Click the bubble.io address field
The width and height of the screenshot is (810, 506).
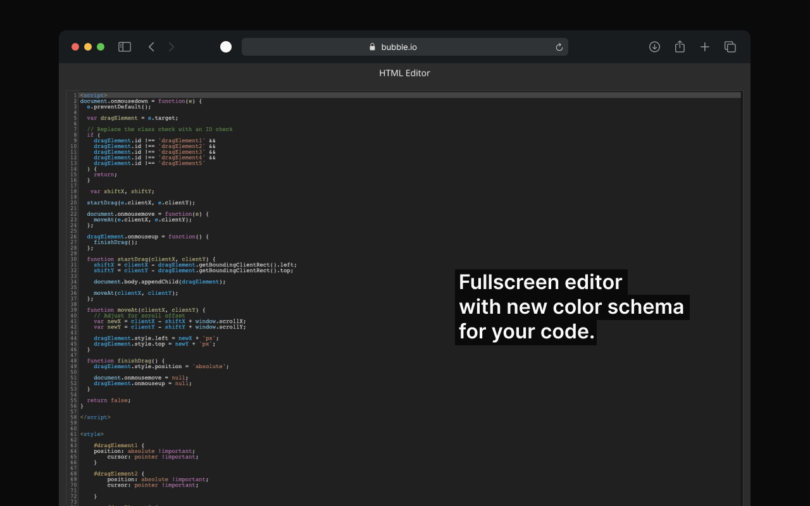405,47
